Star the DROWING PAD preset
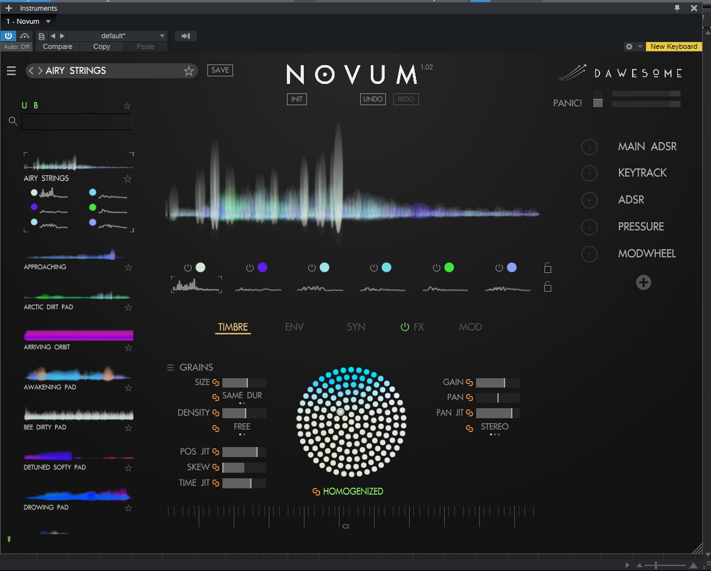 pyautogui.click(x=128, y=508)
